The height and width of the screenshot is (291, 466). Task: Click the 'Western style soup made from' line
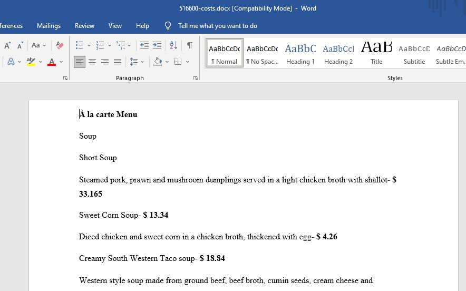pyautogui.click(x=226, y=280)
